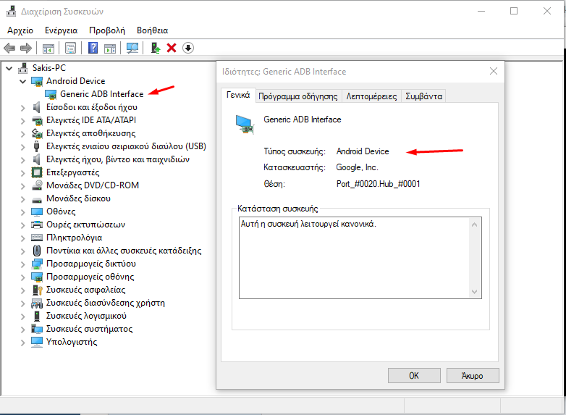
Task: Select Generic ADB Interface in tree
Action: point(101,94)
